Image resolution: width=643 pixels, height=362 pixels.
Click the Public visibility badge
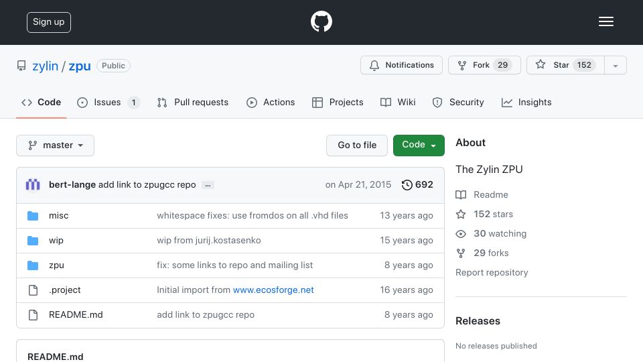pos(114,66)
